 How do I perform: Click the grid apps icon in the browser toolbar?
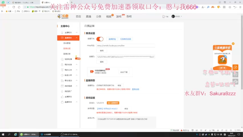point(224,7)
